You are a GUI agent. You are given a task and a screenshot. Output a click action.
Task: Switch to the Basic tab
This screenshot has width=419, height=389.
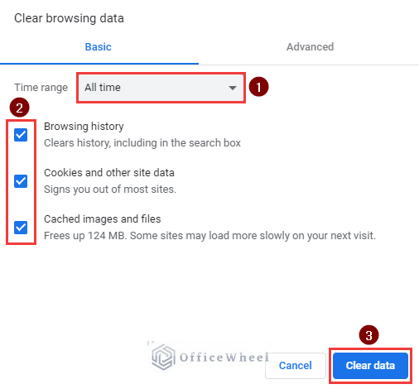click(x=99, y=47)
